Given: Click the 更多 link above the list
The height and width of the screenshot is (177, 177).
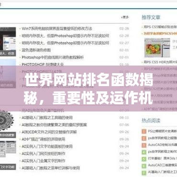Looking at the screenshot, I should 125,17.
